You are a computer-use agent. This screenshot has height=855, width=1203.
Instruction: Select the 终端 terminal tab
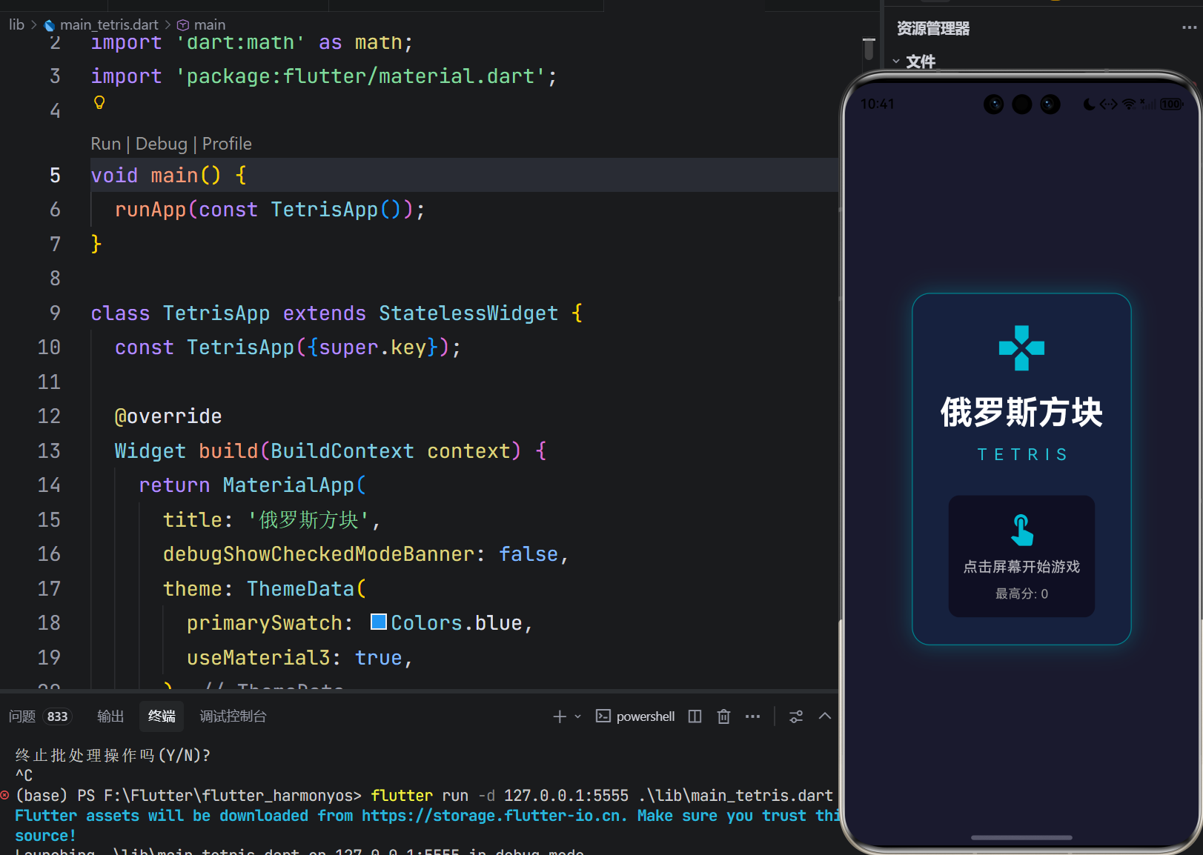click(162, 716)
